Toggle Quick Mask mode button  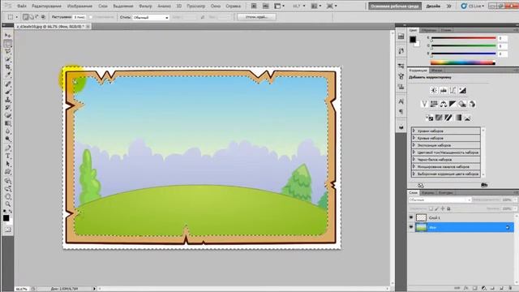pyautogui.click(x=8, y=230)
